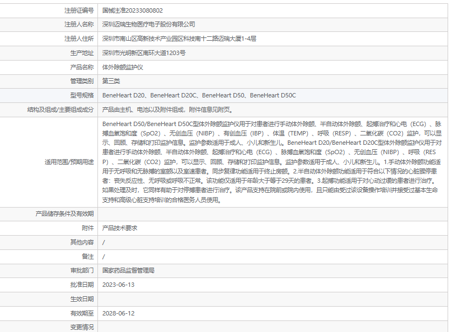Click the 批准日期 label
The height and width of the screenshot is (332, 452).
[82, 285]
